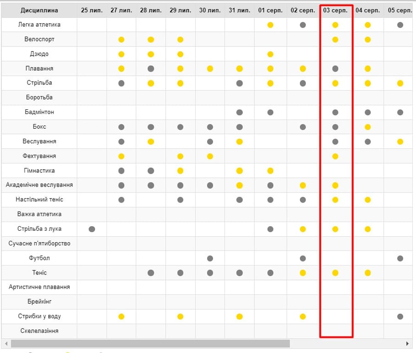Select the yellow Гімнастика dot on 29 лип.

pyautogui.click(x=180, y=171)
